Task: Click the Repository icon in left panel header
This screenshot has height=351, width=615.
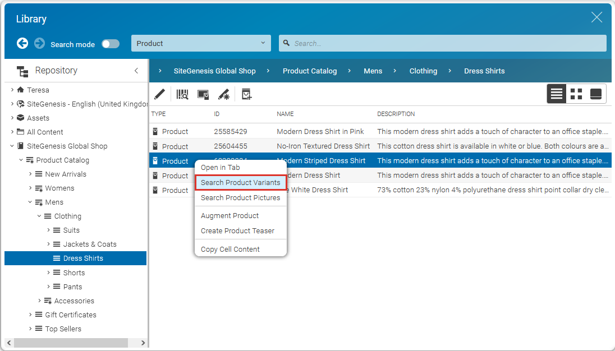Action: pyautogui.click(x=22, y=70)
